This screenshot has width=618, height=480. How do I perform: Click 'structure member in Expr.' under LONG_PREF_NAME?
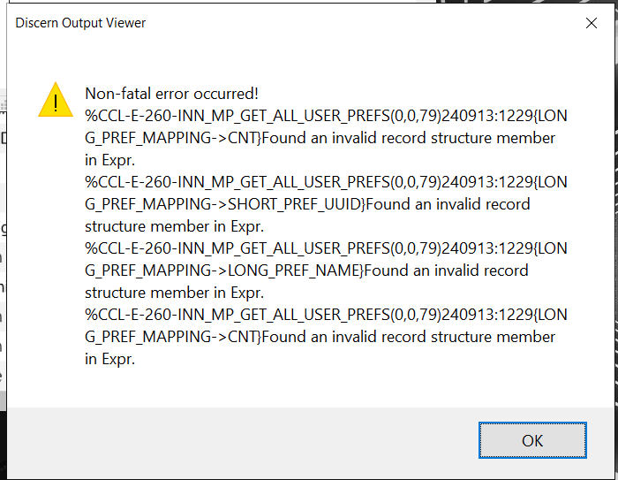coord(169,293)
